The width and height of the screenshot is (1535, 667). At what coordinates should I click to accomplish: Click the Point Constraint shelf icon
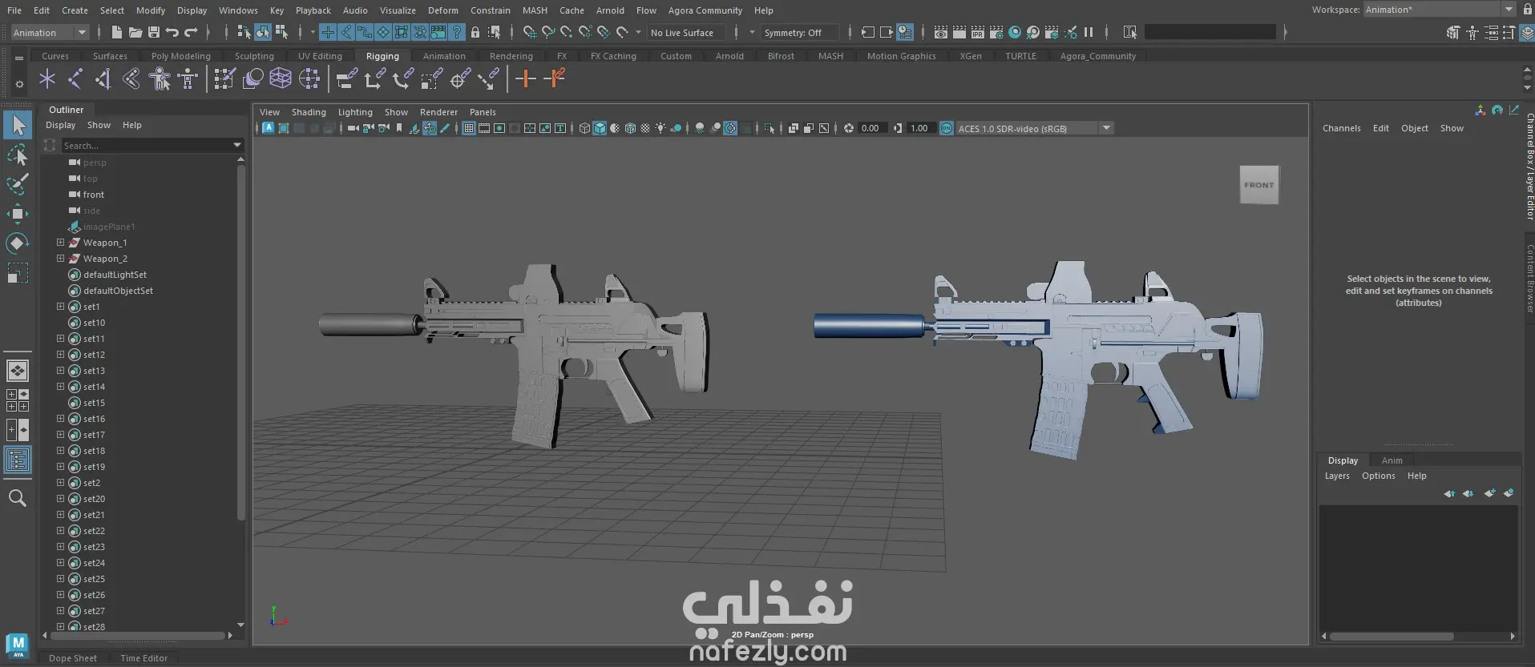pos(374,78)
